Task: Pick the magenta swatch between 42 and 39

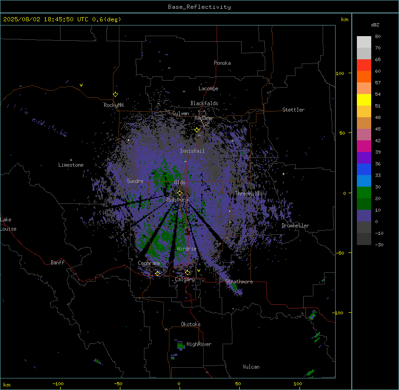Action: click(x=364, y=146)
